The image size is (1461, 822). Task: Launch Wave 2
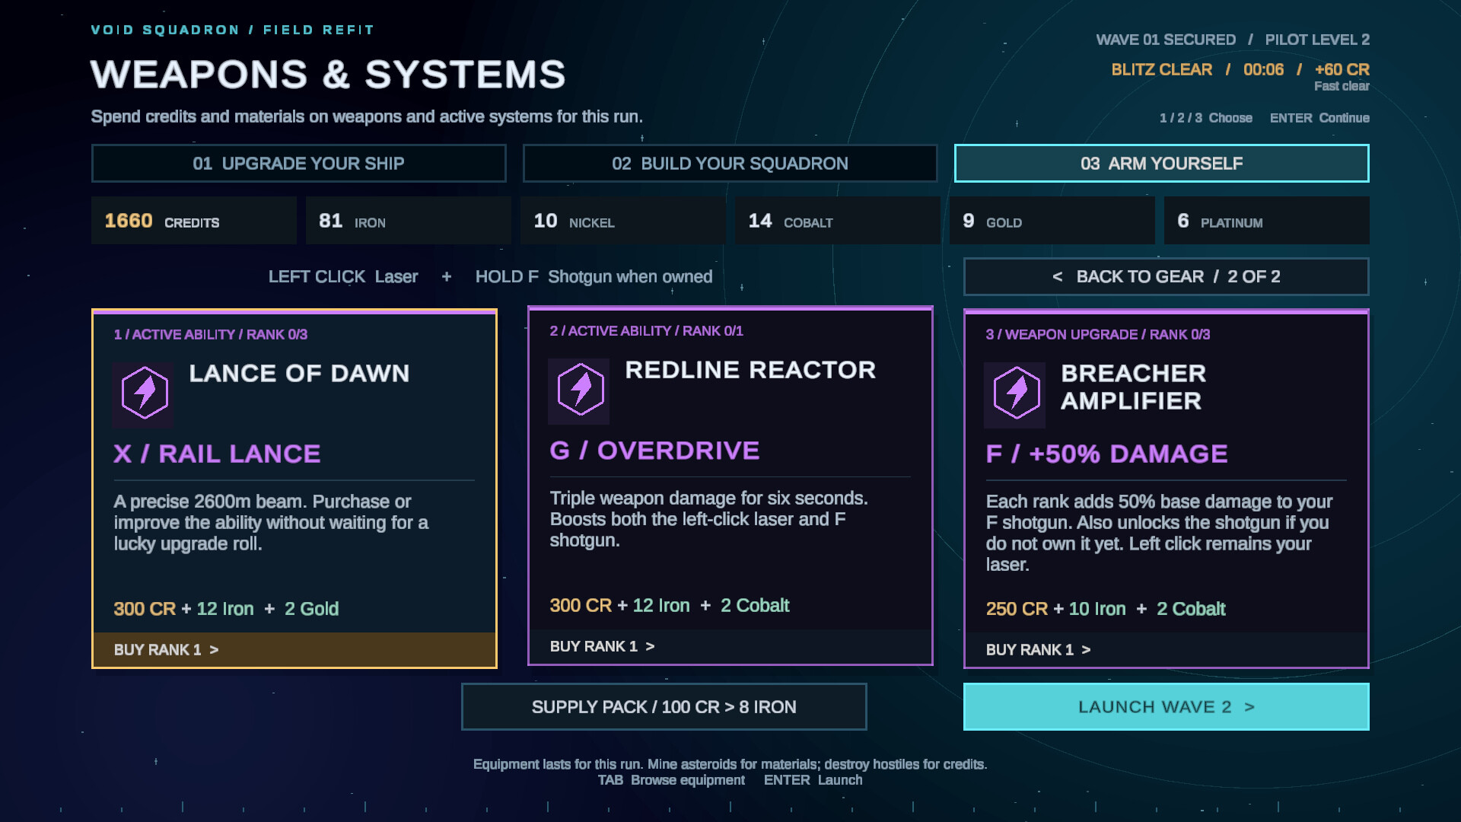click(1166, 707)
